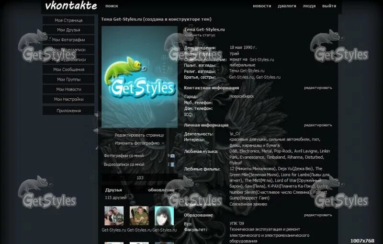The width and height of the screenshot is (383, 244).
Task: Click the Образование section header
Action: (x=198, y=215)
